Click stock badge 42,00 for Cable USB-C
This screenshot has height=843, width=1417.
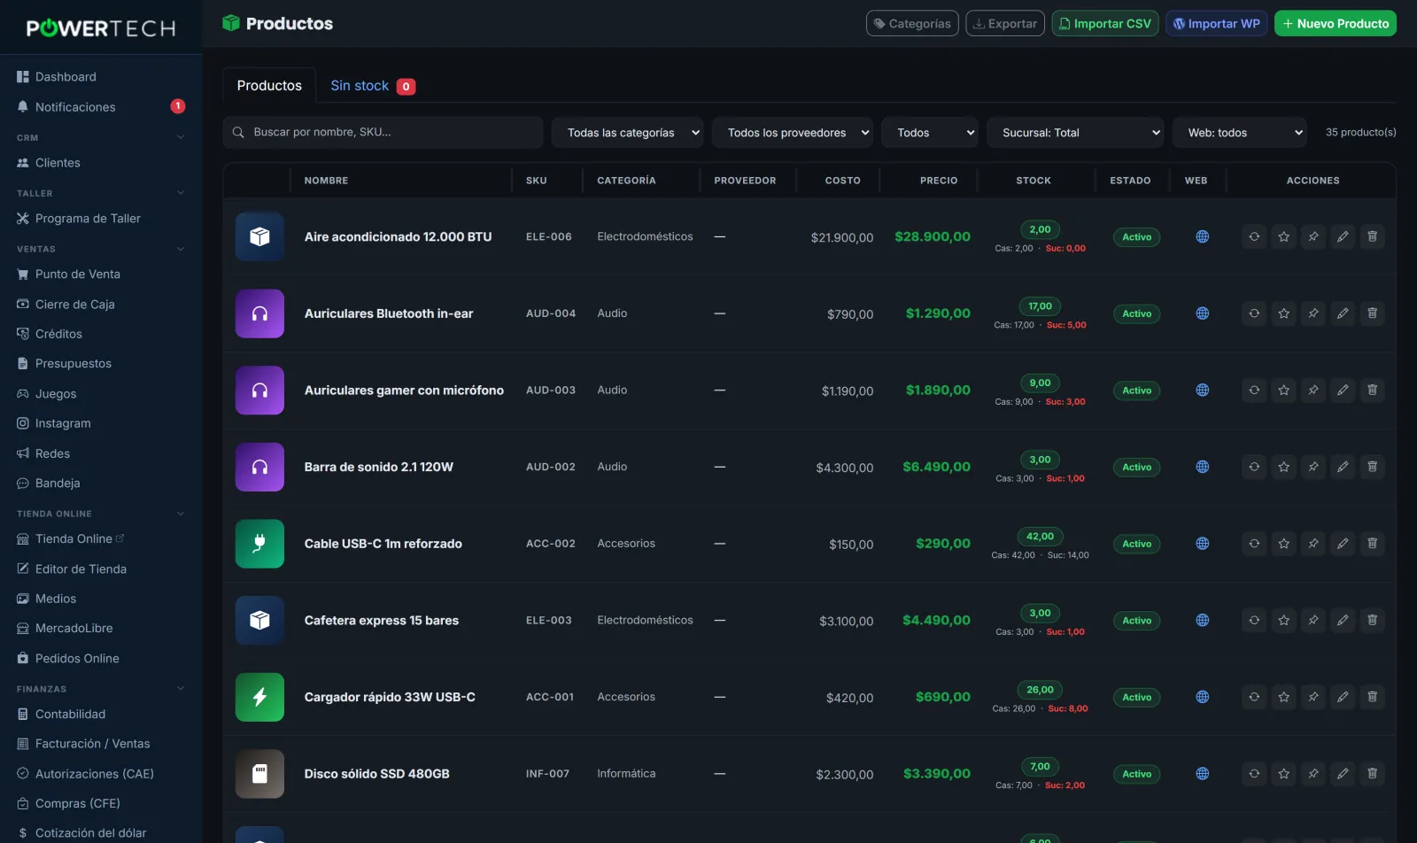pyautogui.click(x=1040, y=537)
